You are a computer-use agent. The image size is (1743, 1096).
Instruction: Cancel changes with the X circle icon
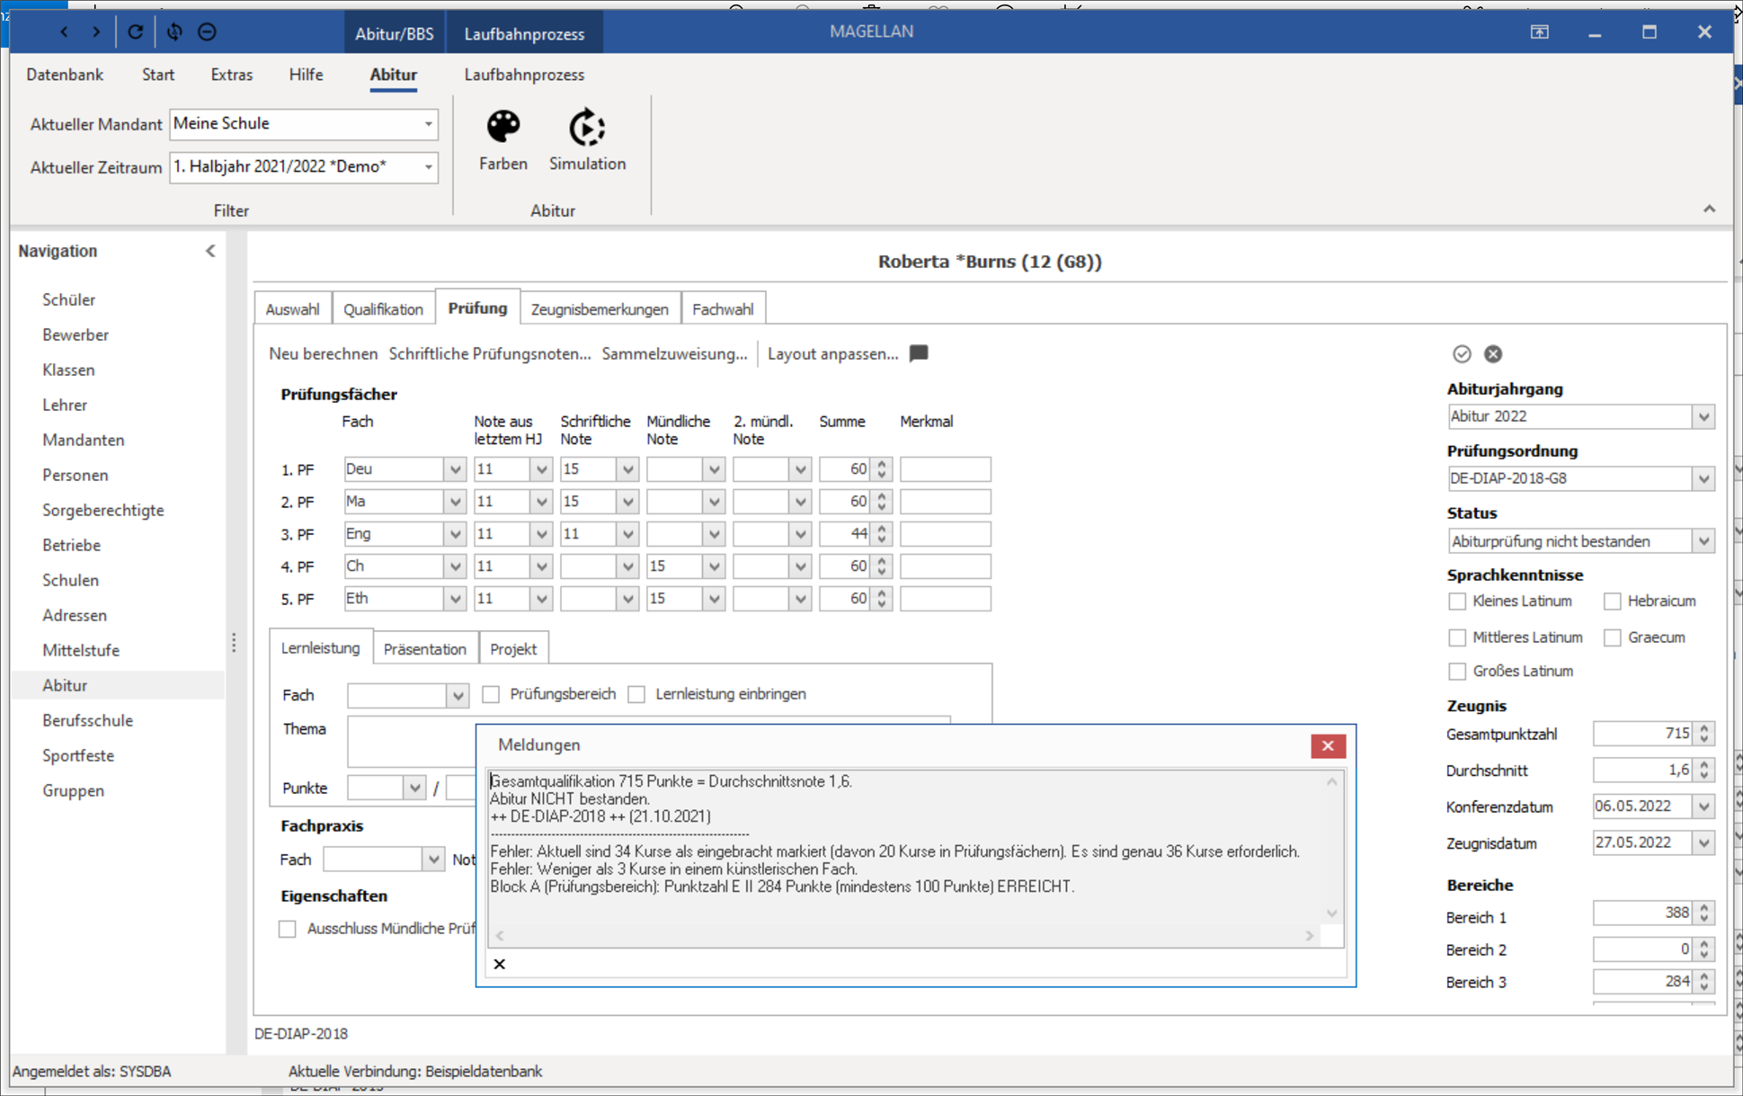point(1493,354)
